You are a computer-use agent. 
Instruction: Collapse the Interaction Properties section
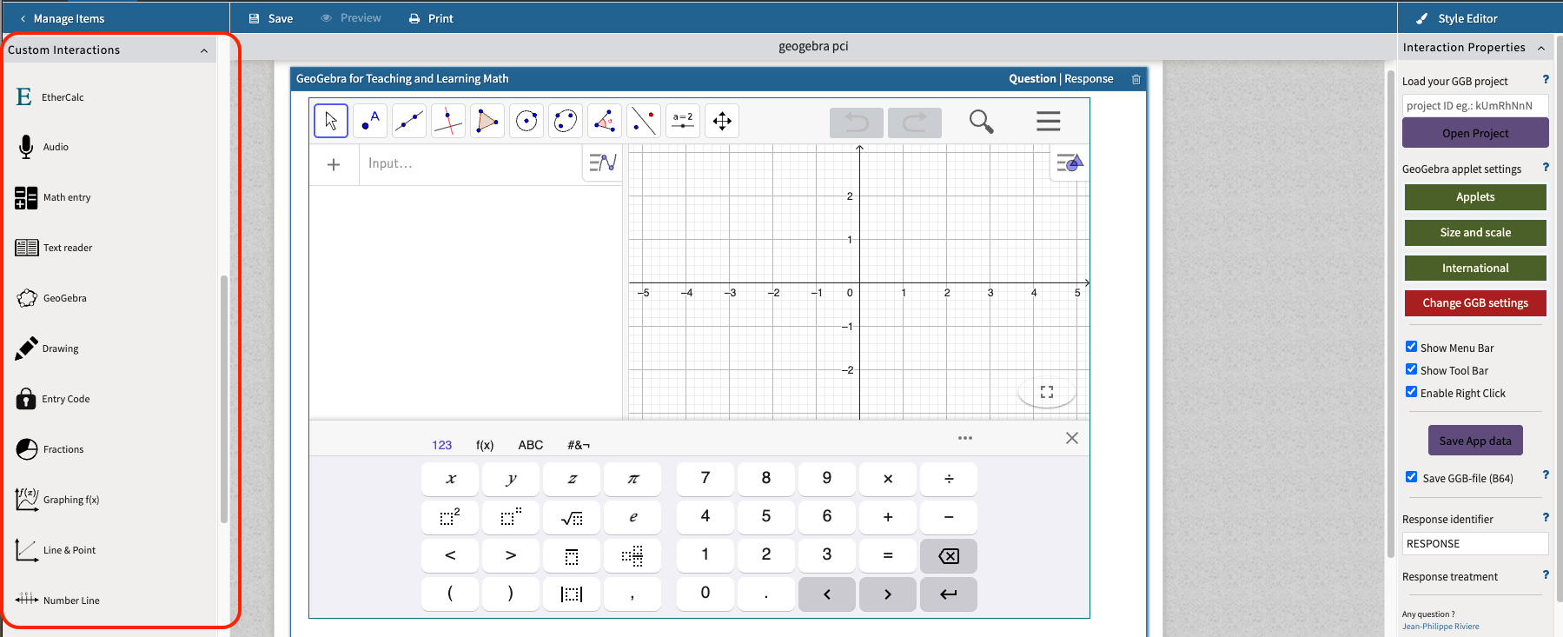tap(1541, 48)
